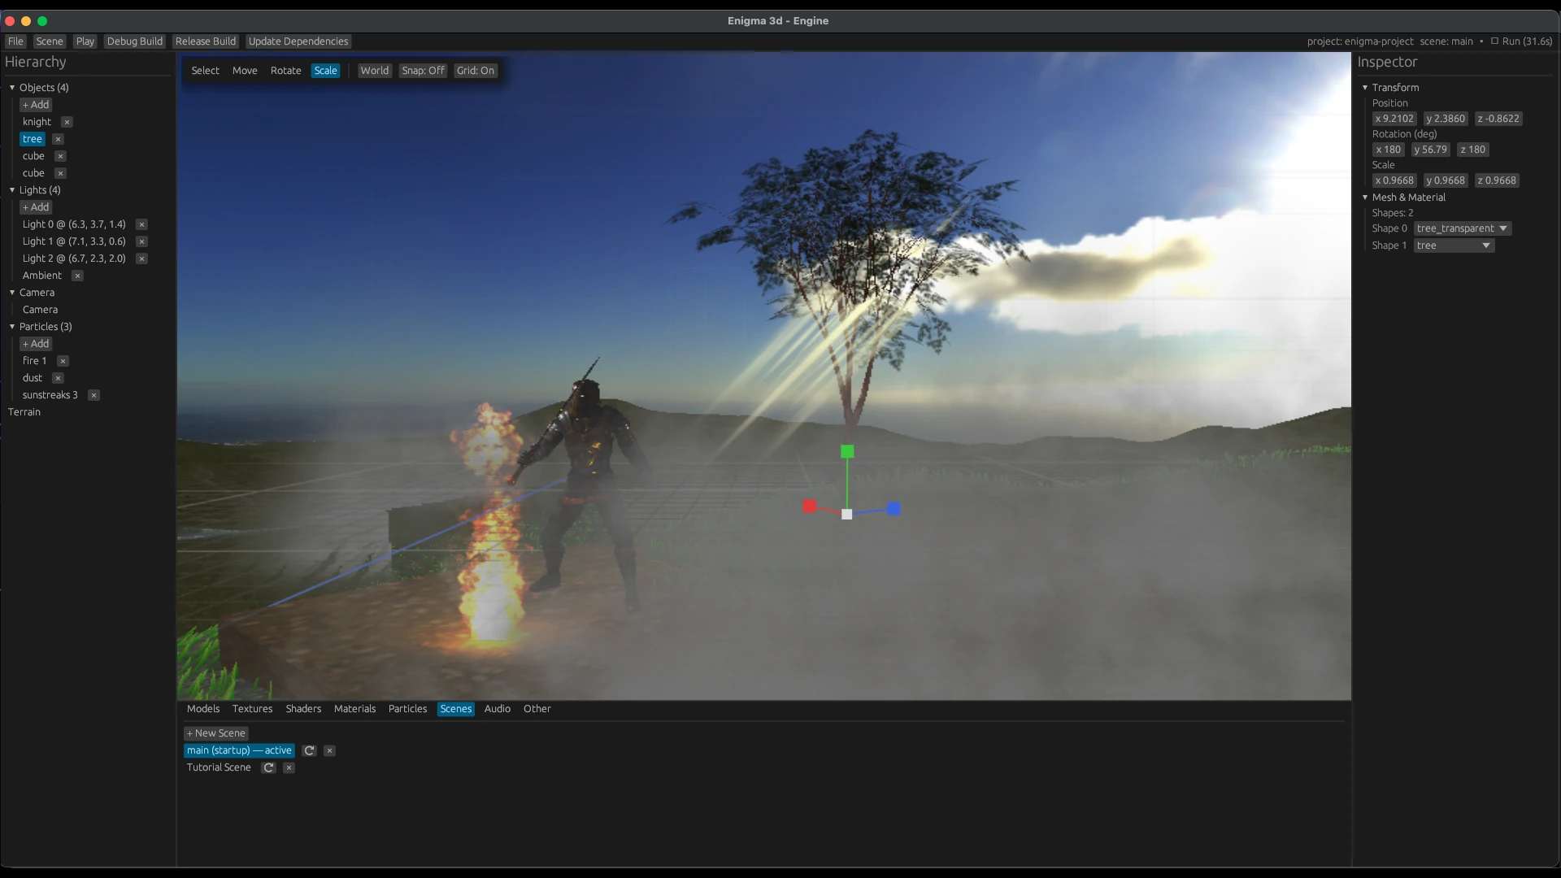Switch to the Textures asset tab

252,709
